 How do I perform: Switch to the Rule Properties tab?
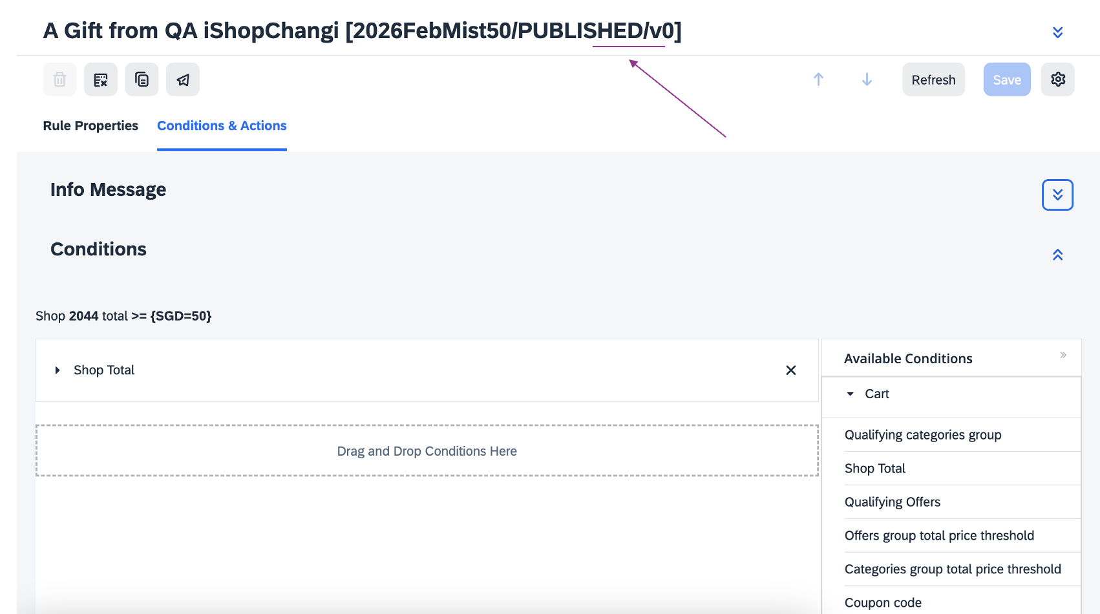tap(90, 125)
